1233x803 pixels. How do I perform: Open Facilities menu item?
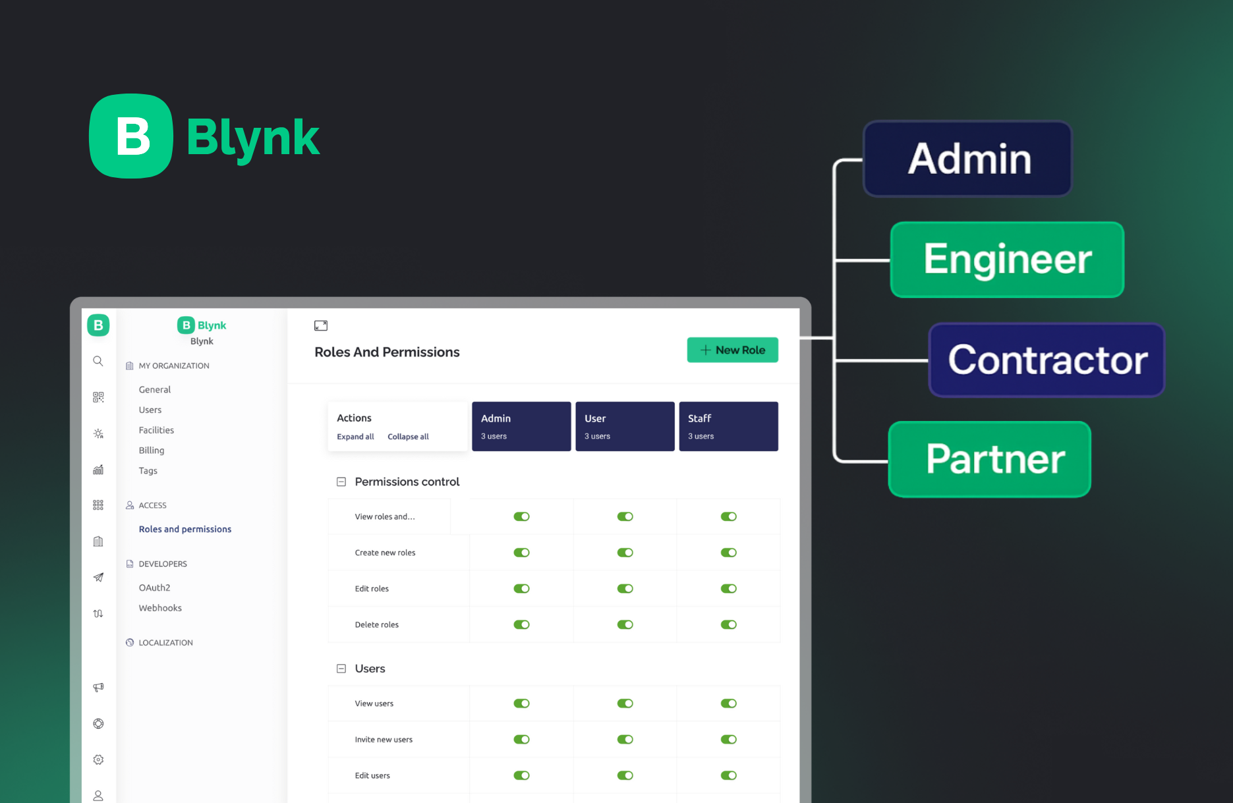[x=156, y=430]
